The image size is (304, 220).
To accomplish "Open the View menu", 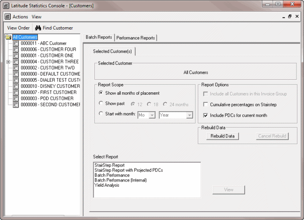I will (36, 17).
